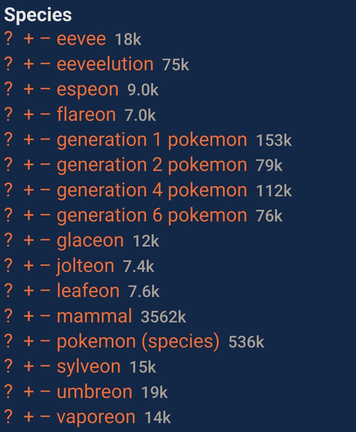Click the minus icon next to espeon

point(45,89)
